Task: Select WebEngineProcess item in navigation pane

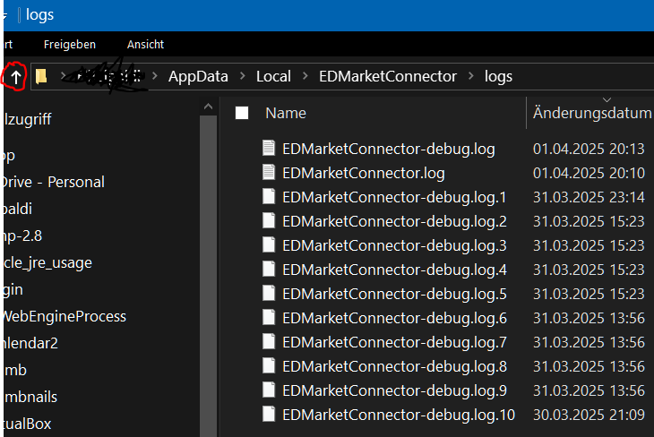Action: (x=63, y=316)
